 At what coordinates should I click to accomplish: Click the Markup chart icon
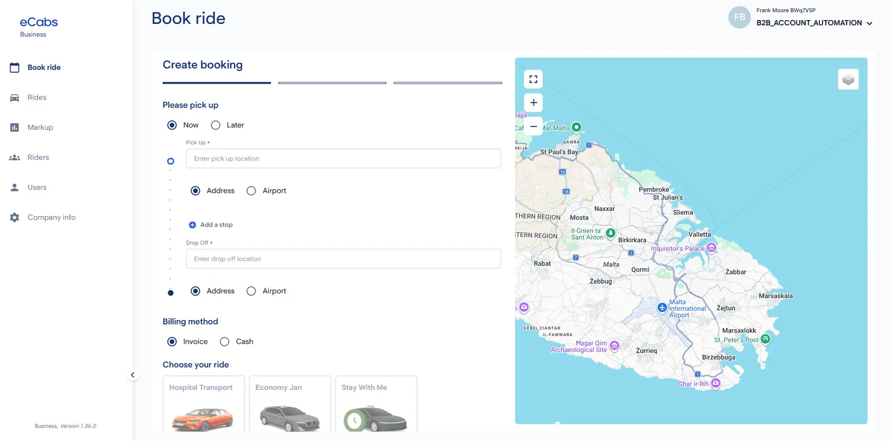pos(14,128)
